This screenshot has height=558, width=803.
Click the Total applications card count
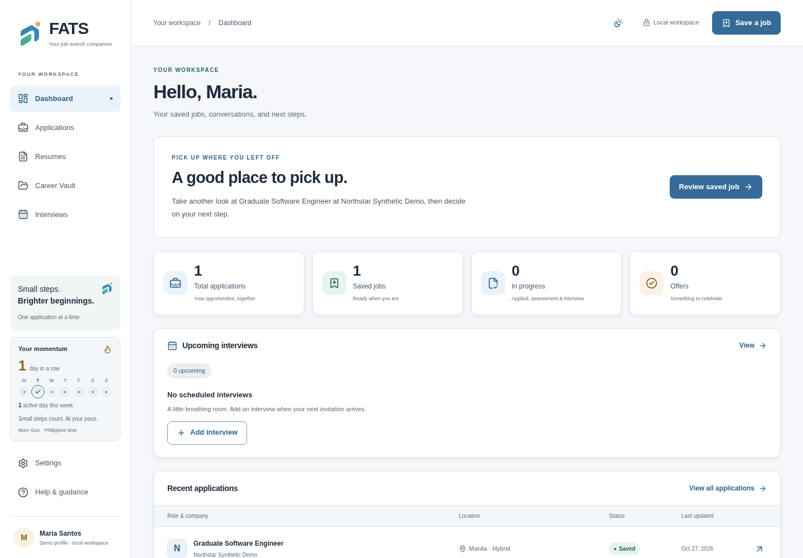pos(198,271)
